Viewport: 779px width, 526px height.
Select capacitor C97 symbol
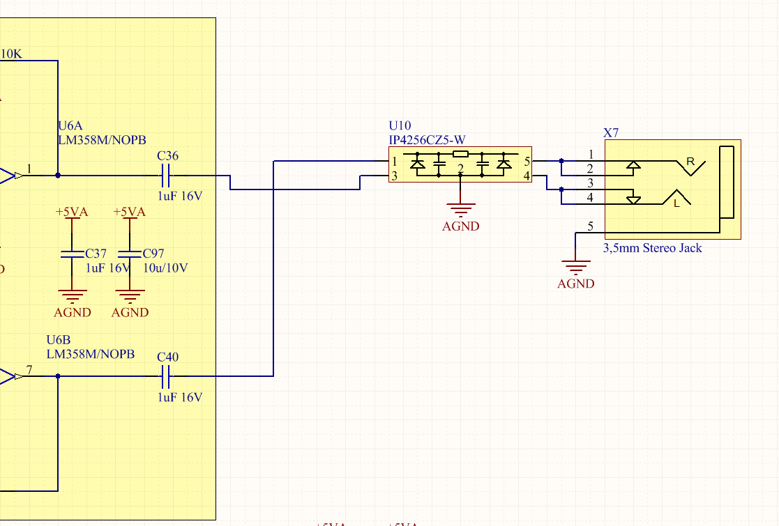click(x=130, y=254)
